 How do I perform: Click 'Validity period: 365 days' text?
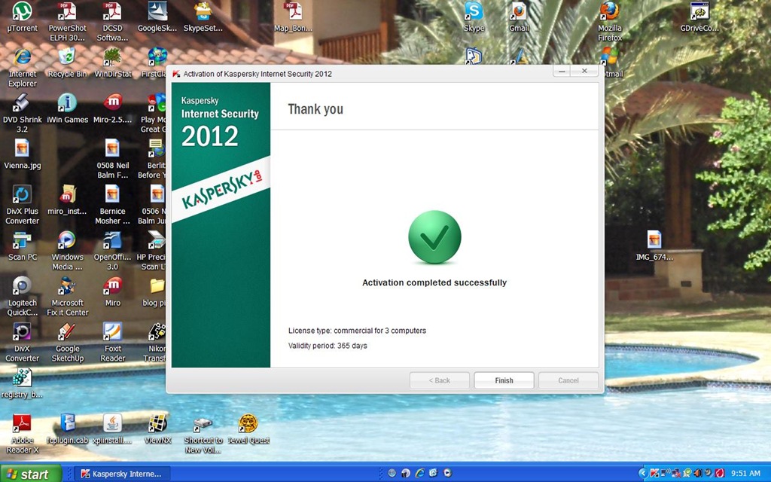click(328, 346)
